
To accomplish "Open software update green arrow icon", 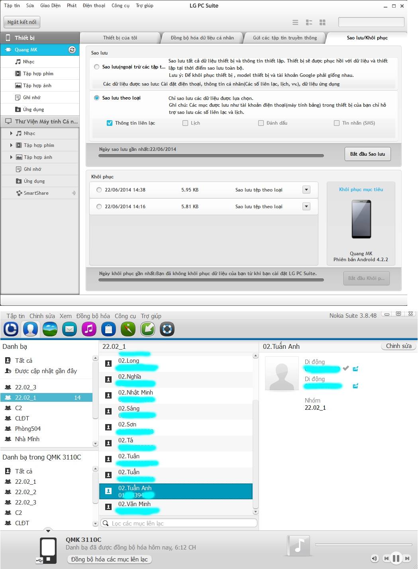I will (x=147, y=329).
